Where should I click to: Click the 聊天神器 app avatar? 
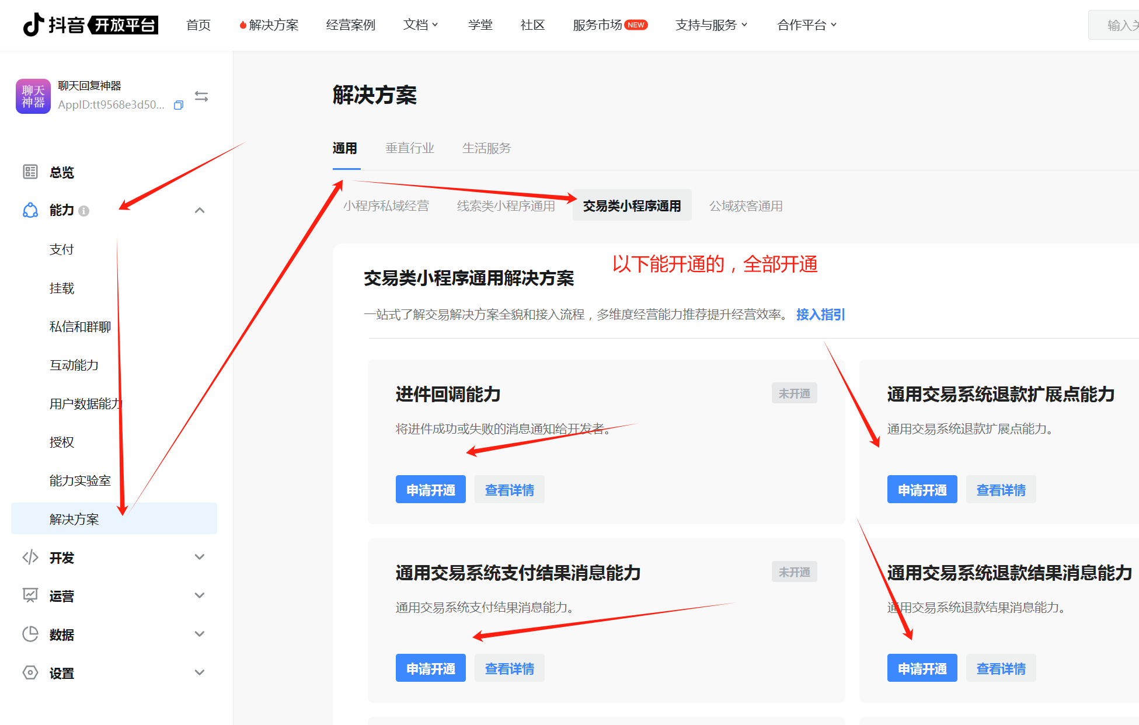tap(33, 96)
